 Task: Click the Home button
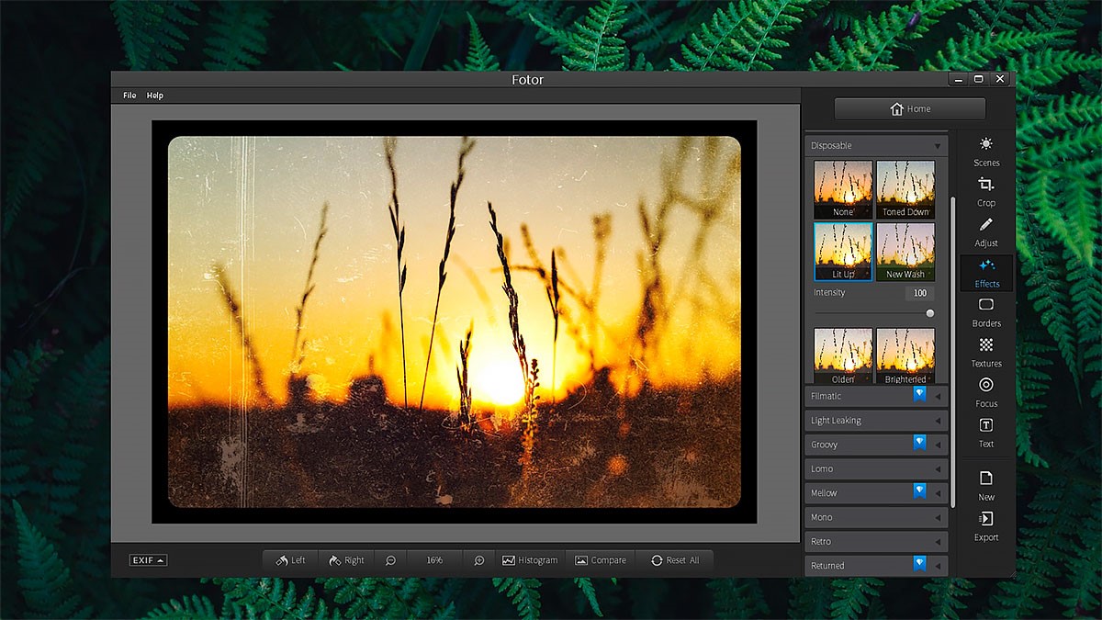click(x=909, y=109)
